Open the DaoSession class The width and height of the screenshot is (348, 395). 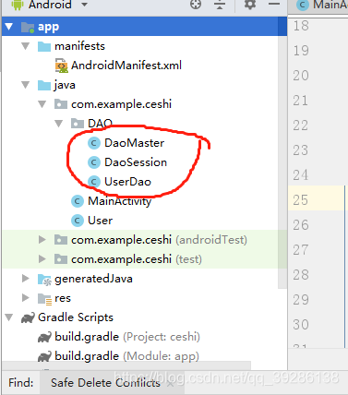point(136,162)
